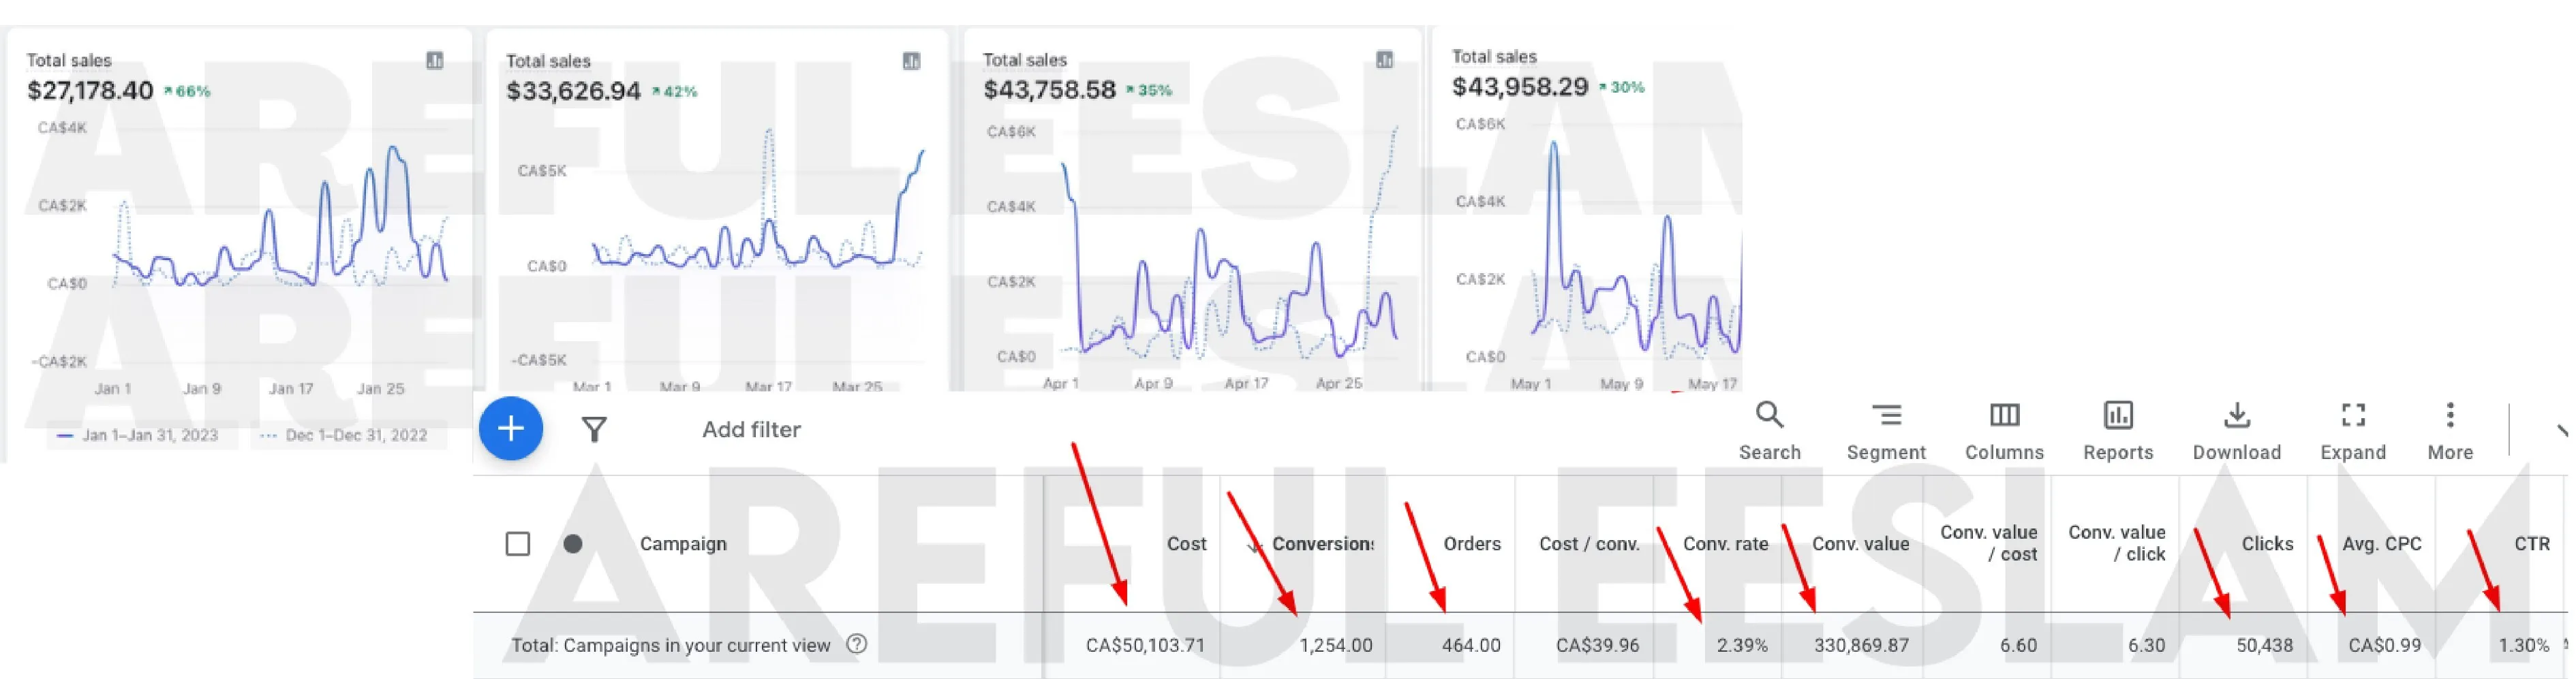Click the status dot column header
The height and width of the screenshot is (679, 2576).
572,544
